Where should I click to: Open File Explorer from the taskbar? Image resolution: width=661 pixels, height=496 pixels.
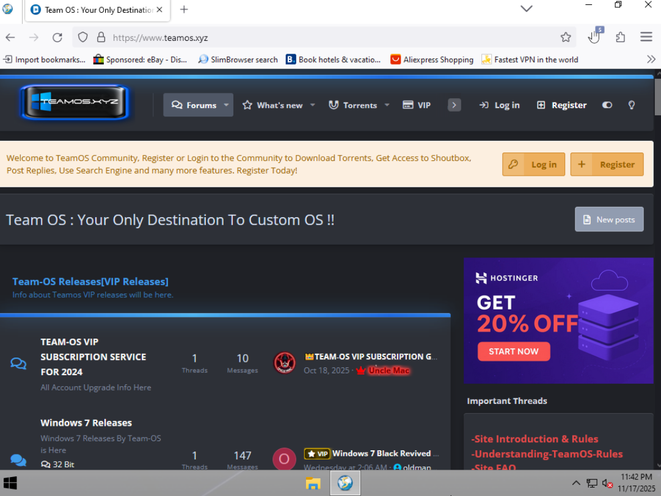click(313, 483)
